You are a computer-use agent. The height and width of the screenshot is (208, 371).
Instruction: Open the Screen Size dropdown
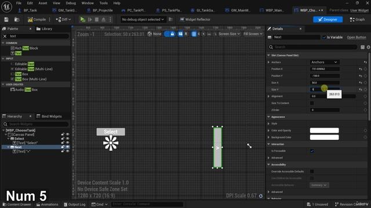click(x=229, y=34)
